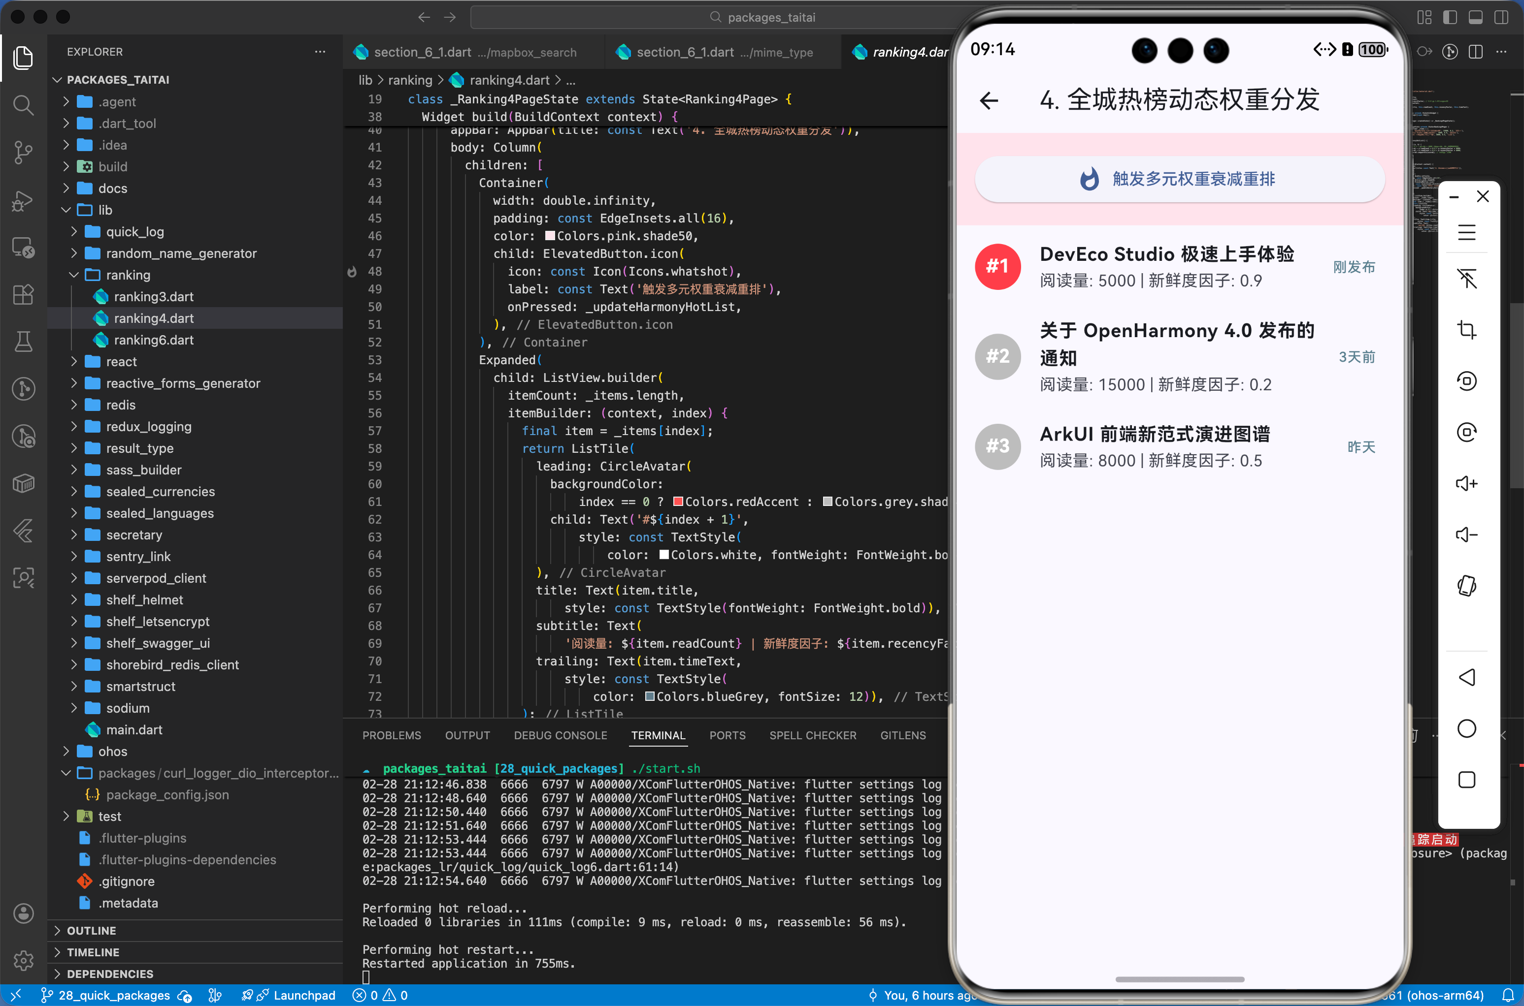Open the Testing beaker view

(24, 341)
